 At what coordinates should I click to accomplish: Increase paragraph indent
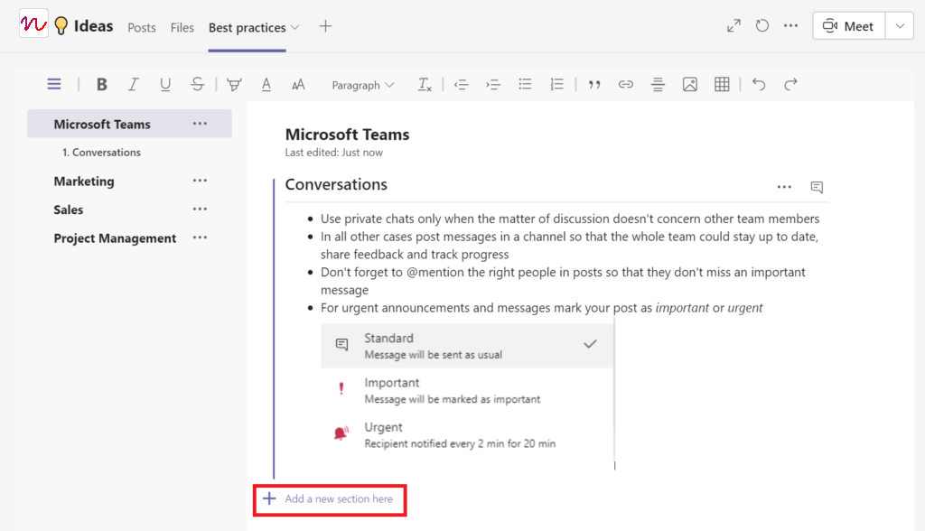pyautogui.click(x=493, y=84)
